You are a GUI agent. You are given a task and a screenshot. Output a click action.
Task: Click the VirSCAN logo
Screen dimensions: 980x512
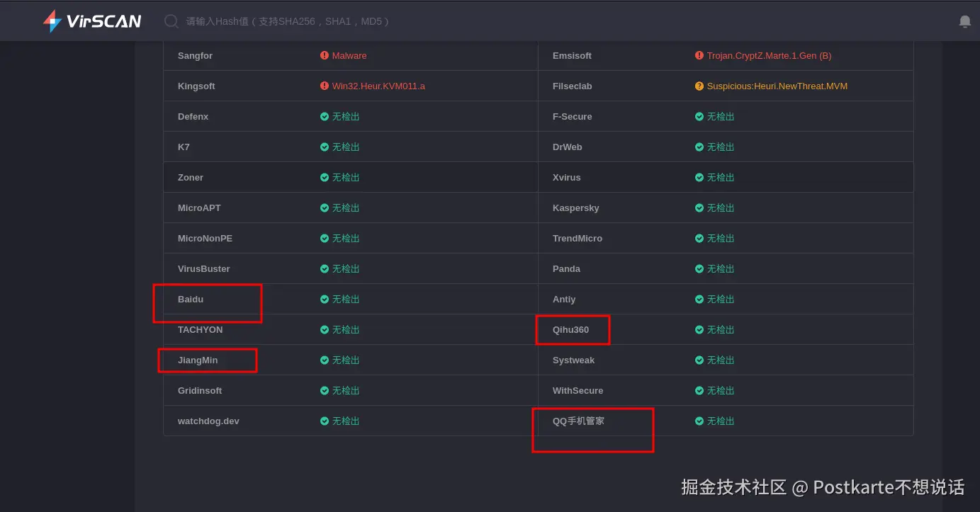92,21
